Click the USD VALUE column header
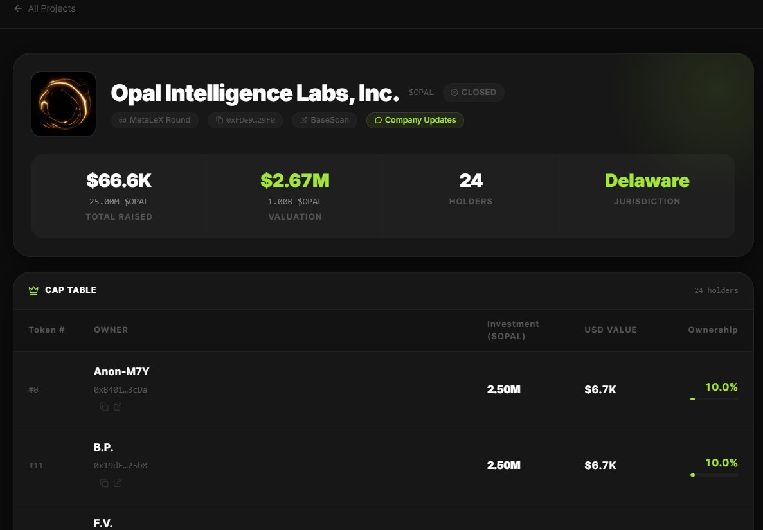This screenshot has height=530, width=763. click(x=611, y=330)
